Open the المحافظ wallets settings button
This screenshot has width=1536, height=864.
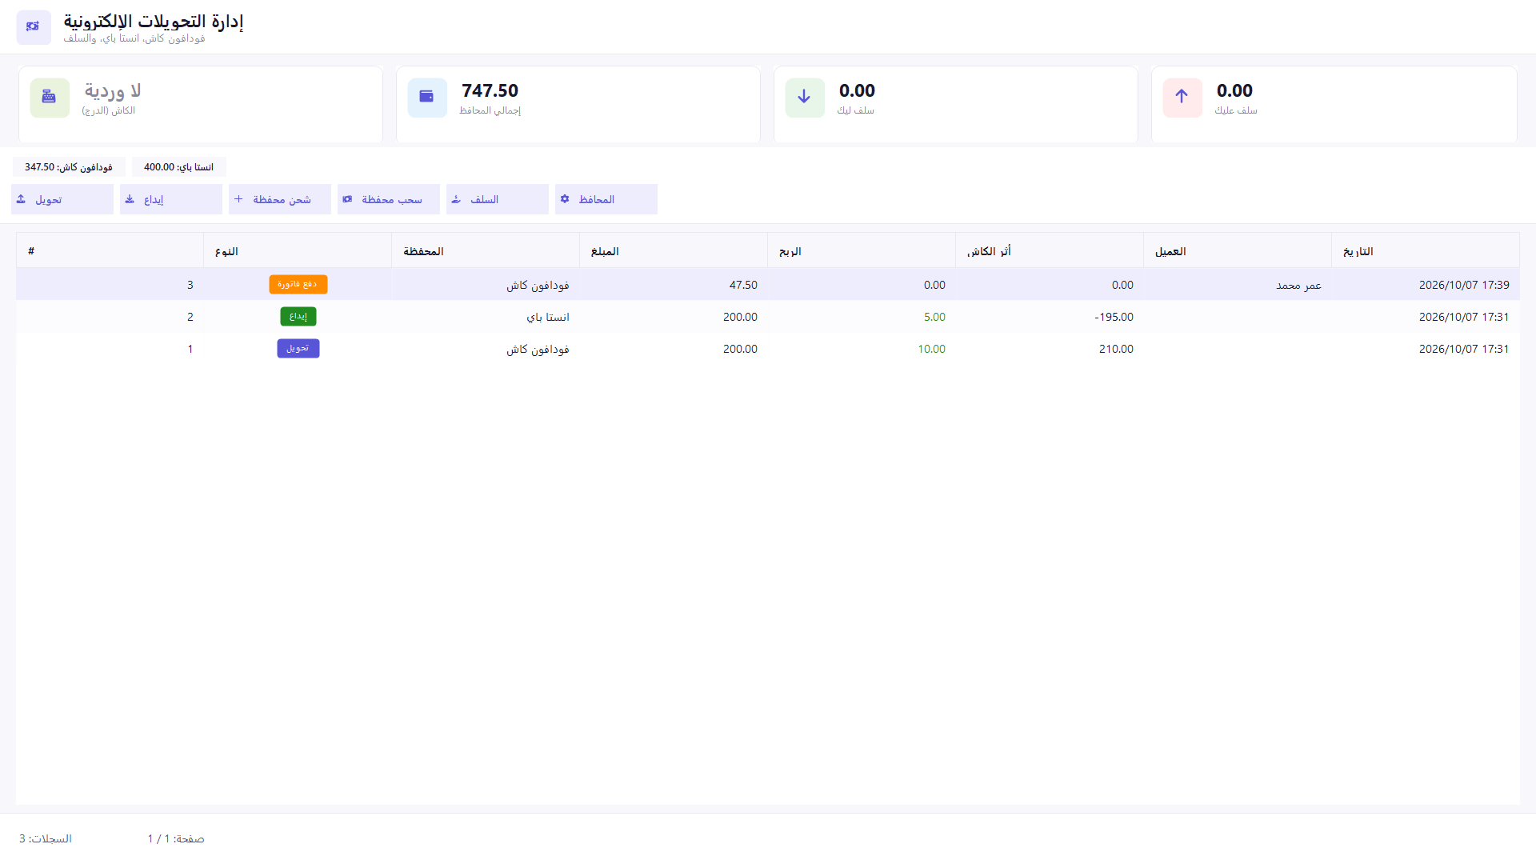coord(606,199)
